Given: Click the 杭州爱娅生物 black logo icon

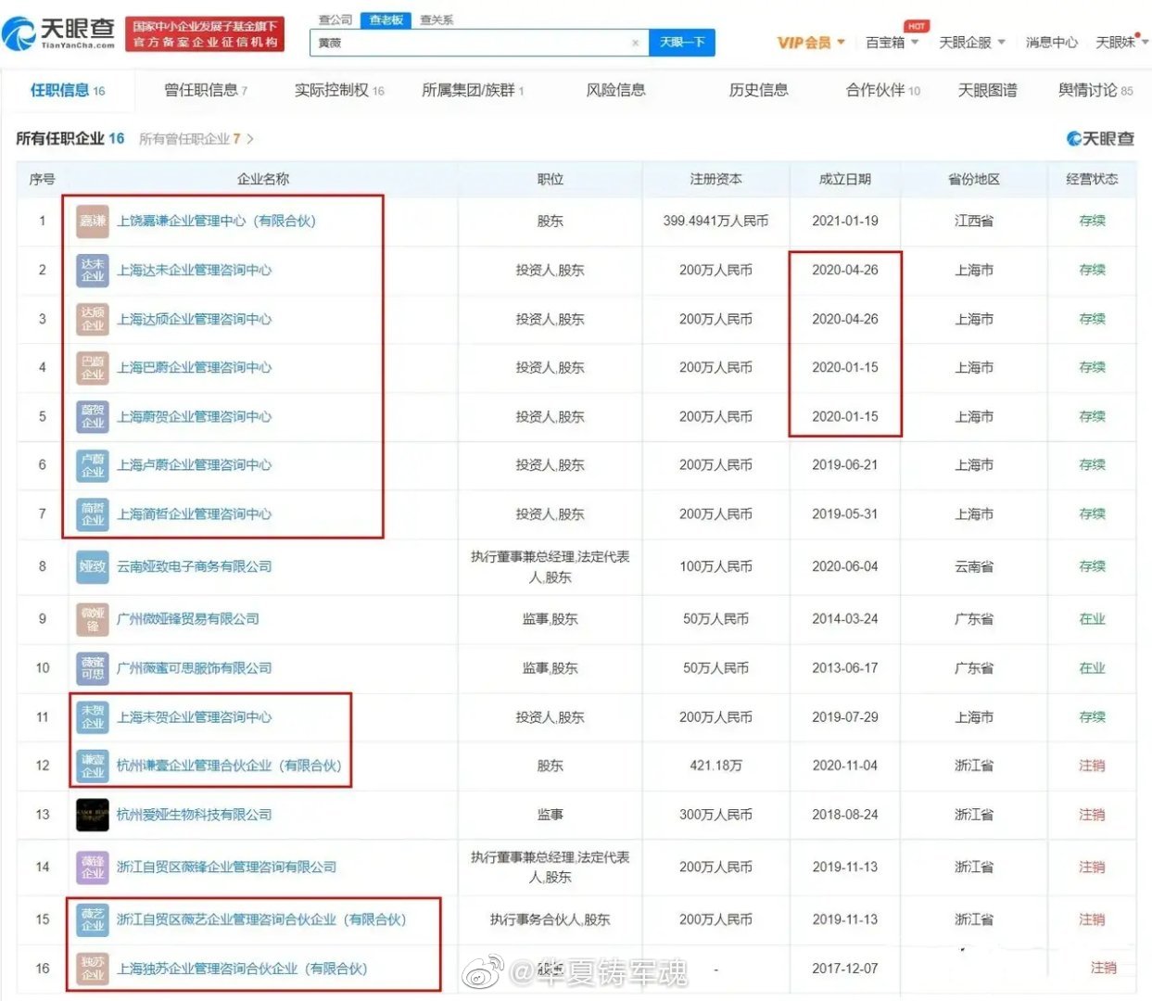Looking at the screenshot, I should 91,815.
